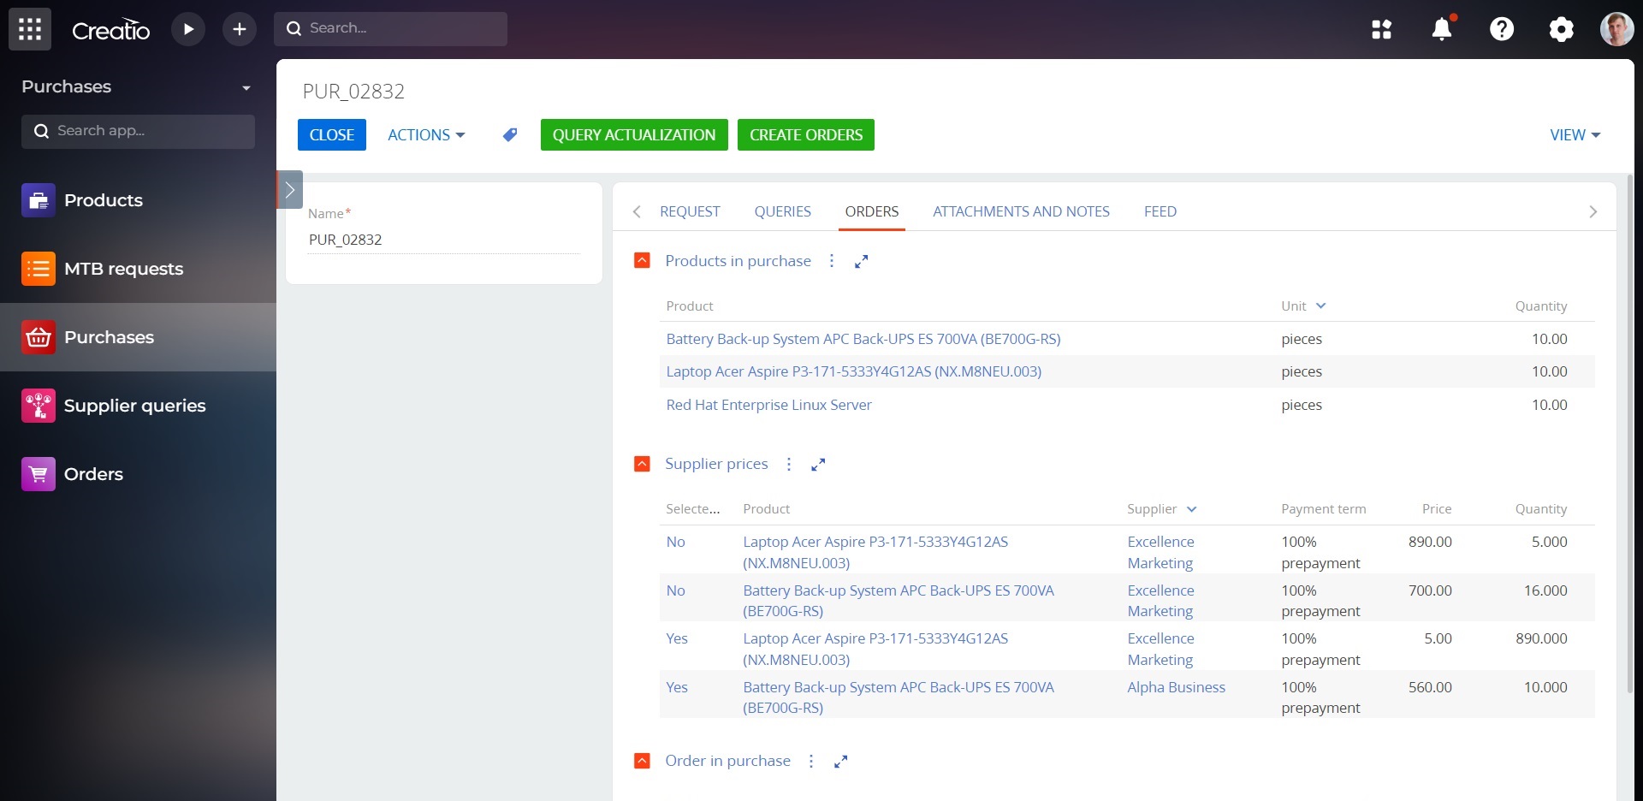
Task: Select the ORDERS tab
Action: (x=871, y=211)
